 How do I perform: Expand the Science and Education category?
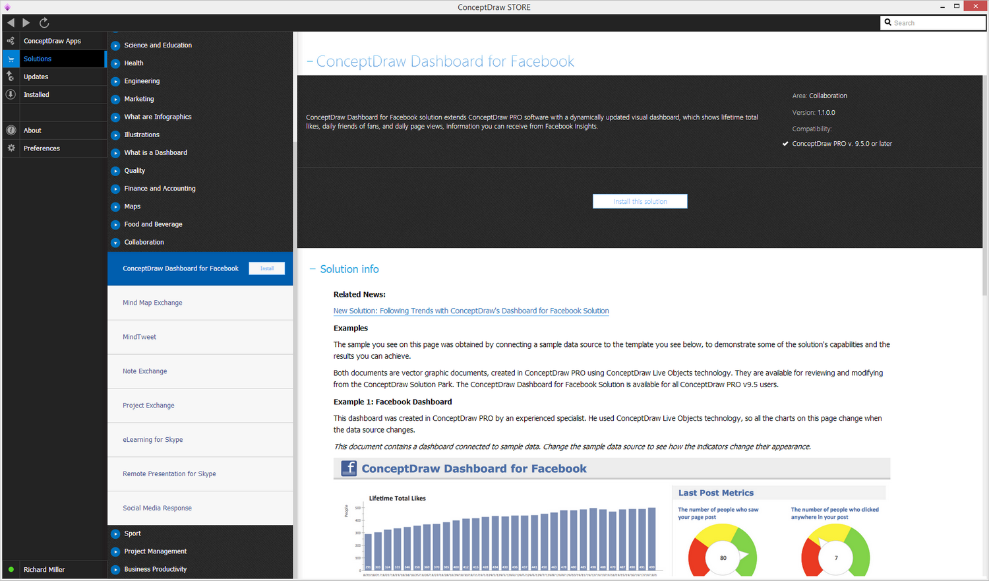115,46
